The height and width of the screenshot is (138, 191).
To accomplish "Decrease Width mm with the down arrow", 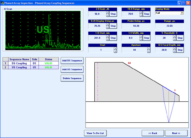I will 141,39.
